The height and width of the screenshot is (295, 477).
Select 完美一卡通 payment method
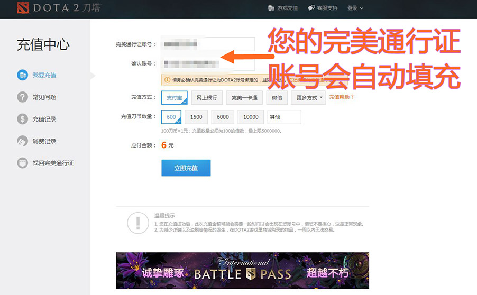click(x=244, y=98)
